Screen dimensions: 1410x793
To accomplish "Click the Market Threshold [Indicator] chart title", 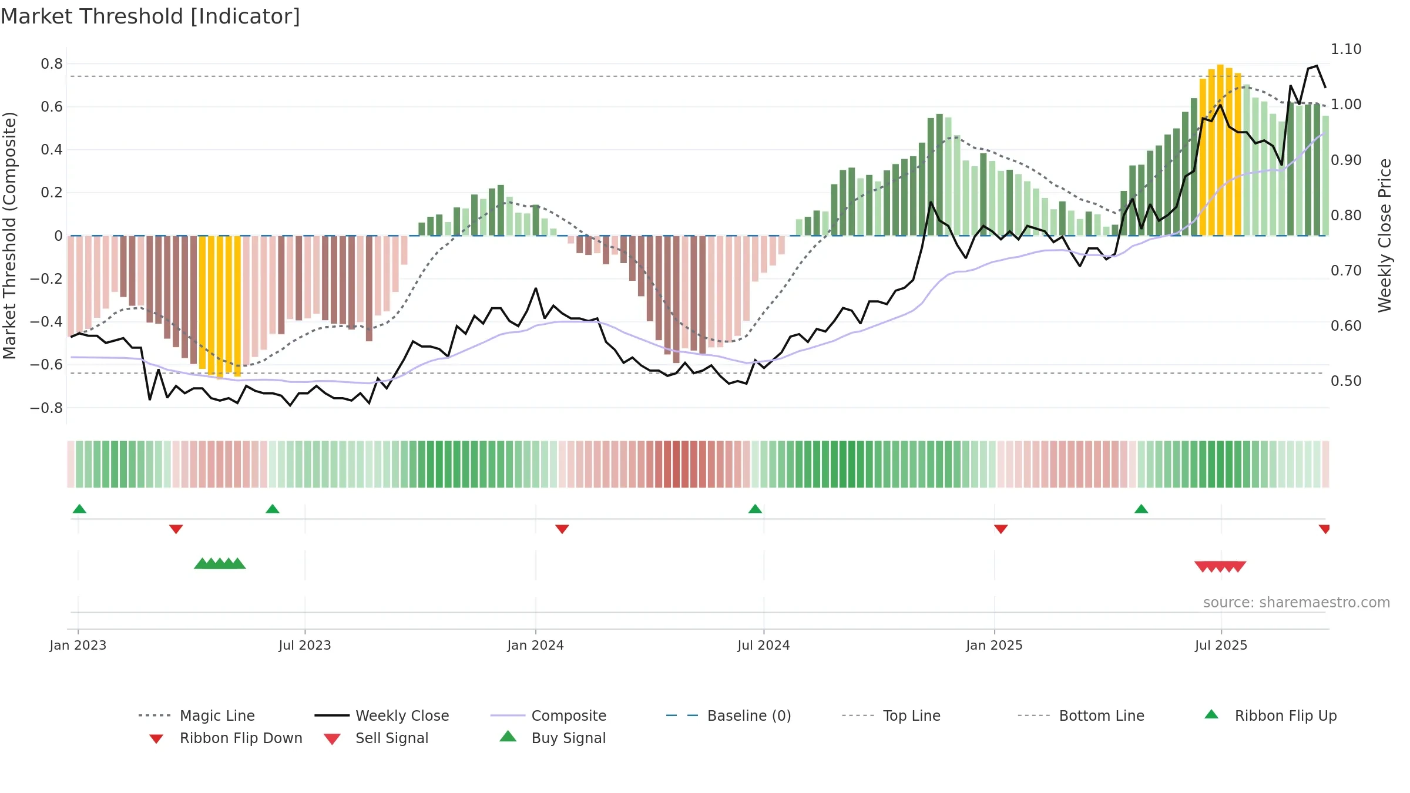I will (x=150, y=16).
